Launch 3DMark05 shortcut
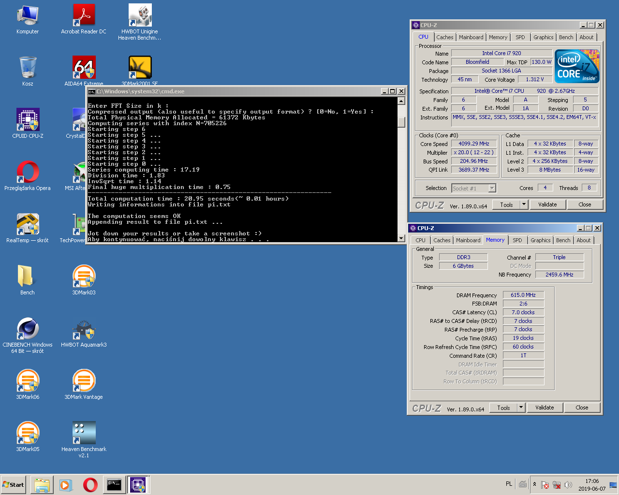The height and width of the screenshot is (495, 619). [28, 437]
